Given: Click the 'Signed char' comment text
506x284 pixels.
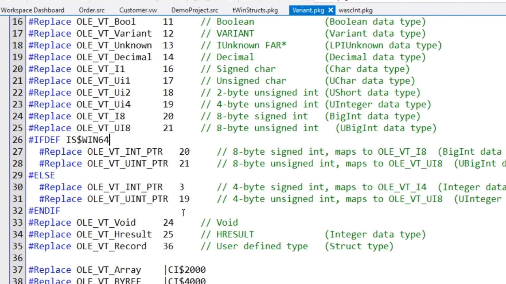Looking at the screenshot, I should pos(246,69).
